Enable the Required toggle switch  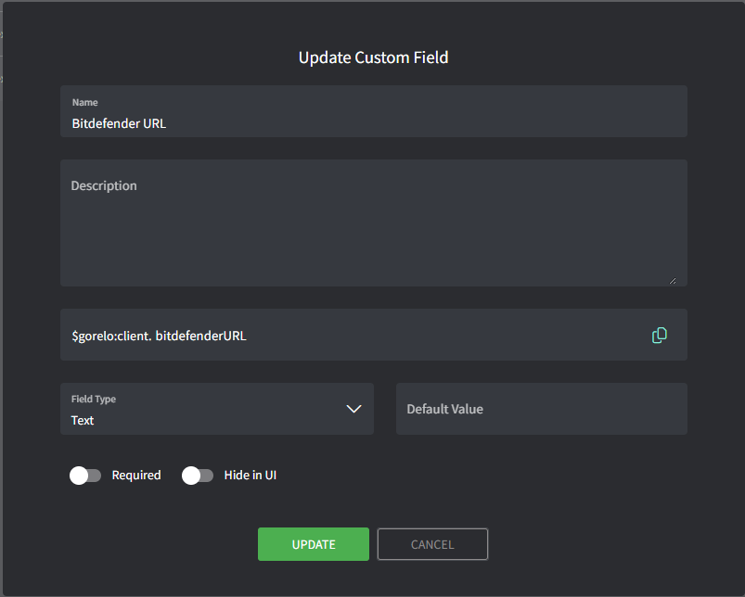85,476
